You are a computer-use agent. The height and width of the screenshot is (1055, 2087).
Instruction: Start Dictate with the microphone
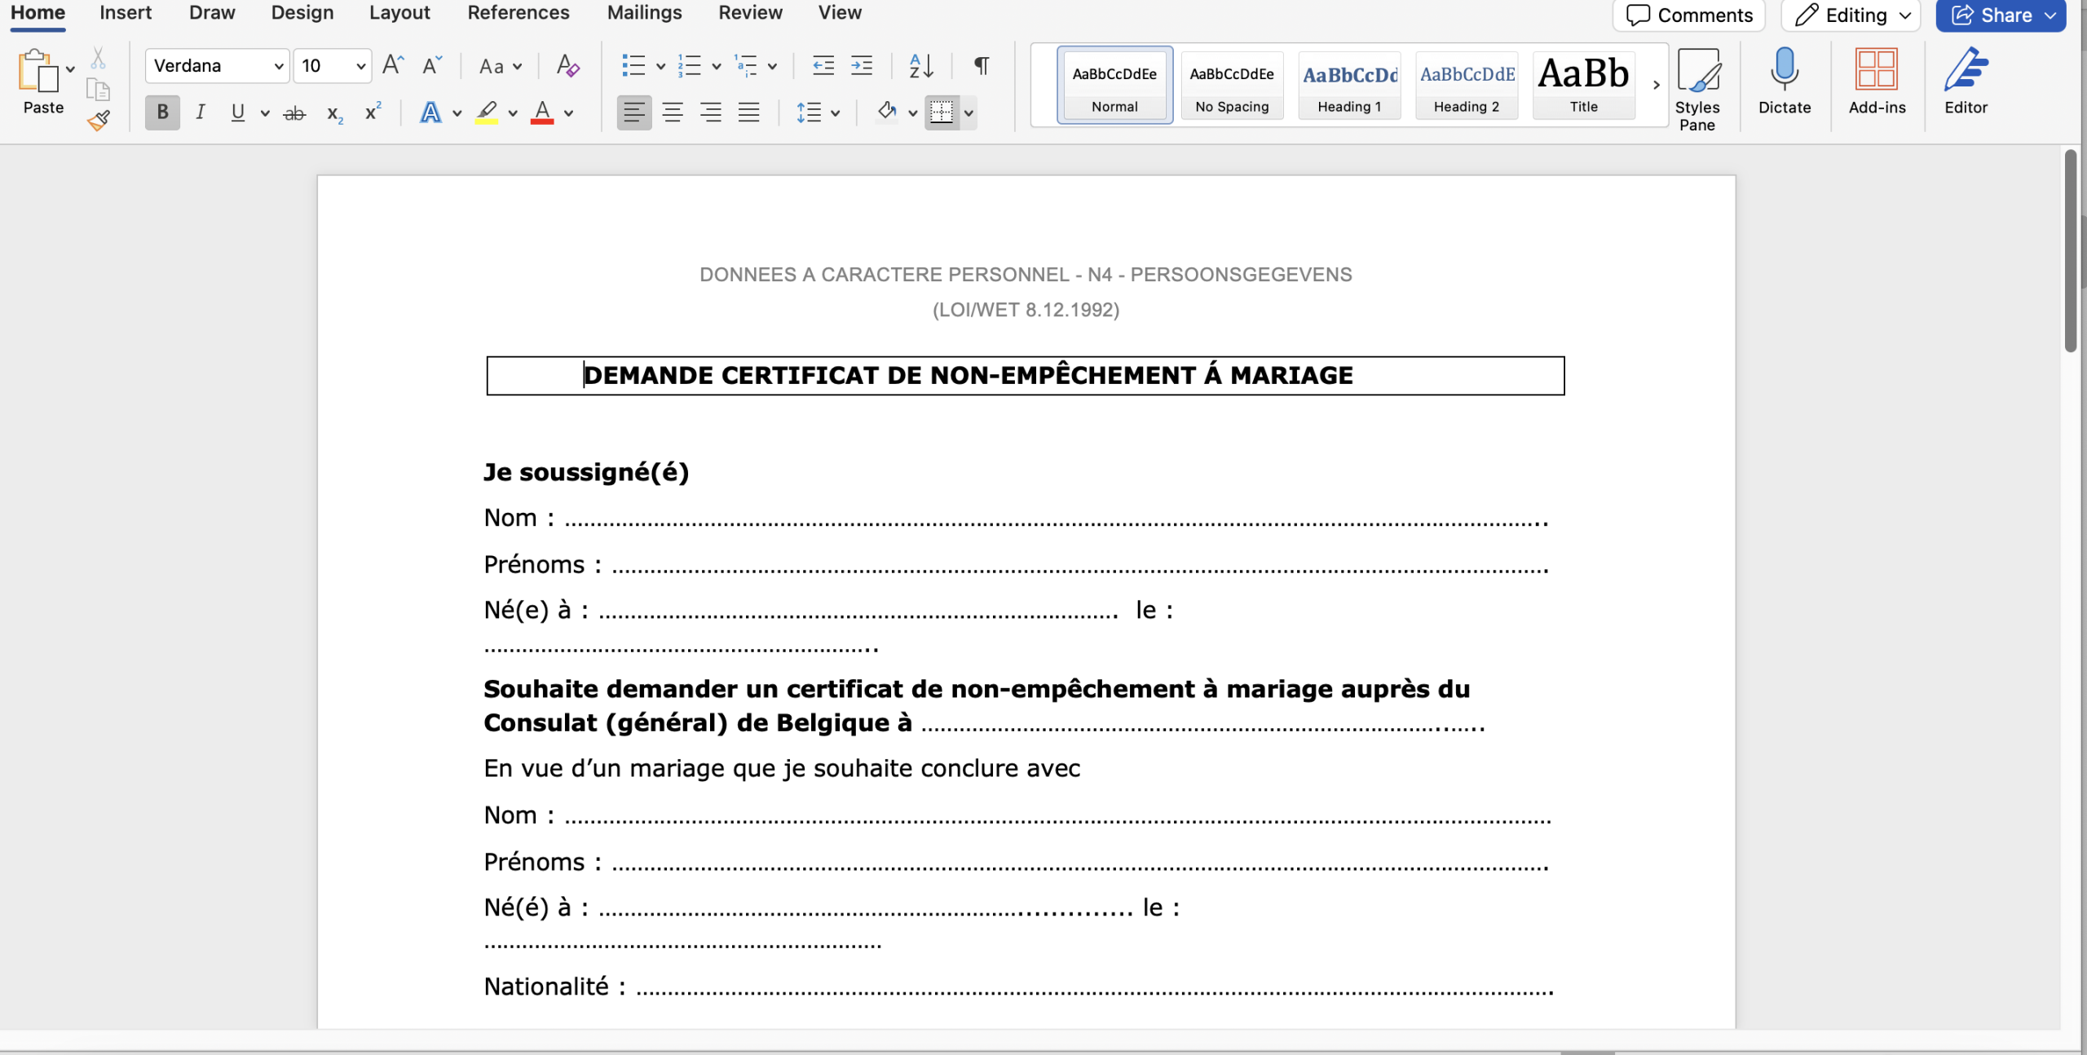pos(1785,81)
